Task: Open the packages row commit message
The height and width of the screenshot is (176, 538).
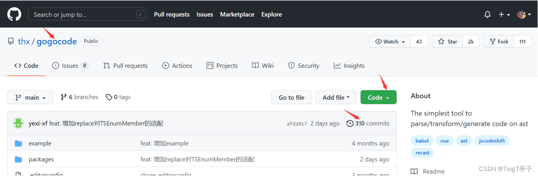Action: 197,159
